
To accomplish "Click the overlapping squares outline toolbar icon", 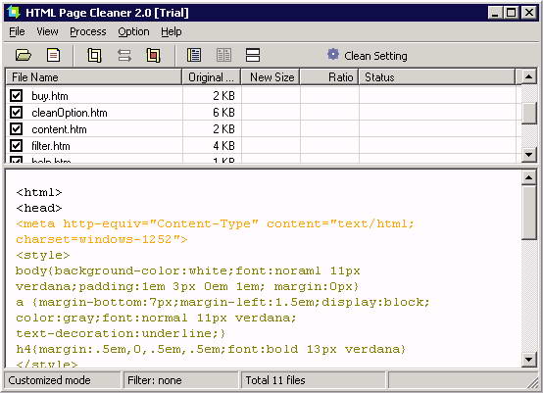I will click(x=94, y=55).
